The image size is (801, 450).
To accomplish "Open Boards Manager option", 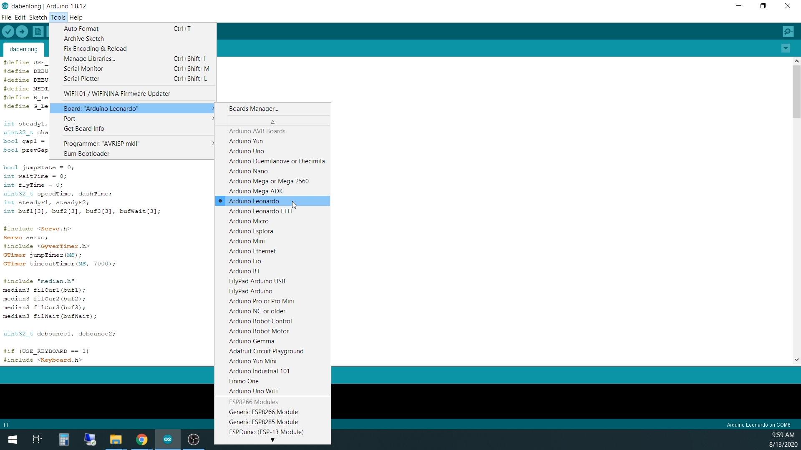I will click(x=254, y=108).
